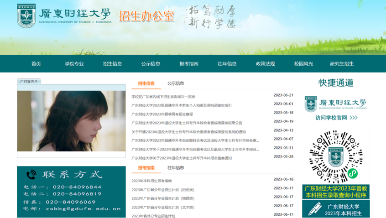Open 2023年本科招生报考指南

[x=151, y=181]
